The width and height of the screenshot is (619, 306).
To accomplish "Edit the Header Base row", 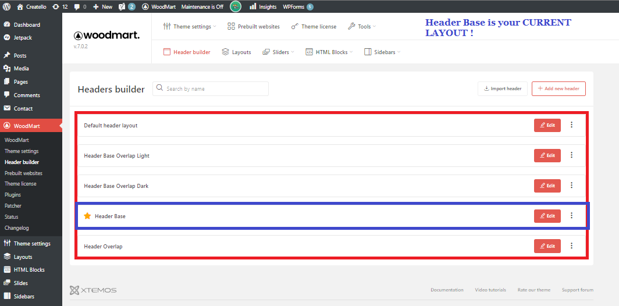I will pyautogui.click(x=547, y=216).
